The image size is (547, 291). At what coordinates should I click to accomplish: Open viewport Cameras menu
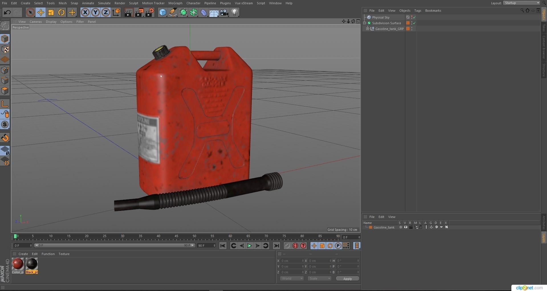click(36, 22)
